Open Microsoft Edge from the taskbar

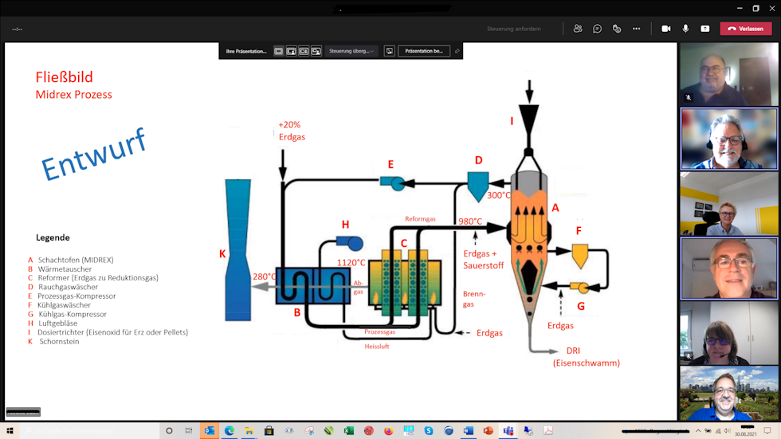click(230, 430)
